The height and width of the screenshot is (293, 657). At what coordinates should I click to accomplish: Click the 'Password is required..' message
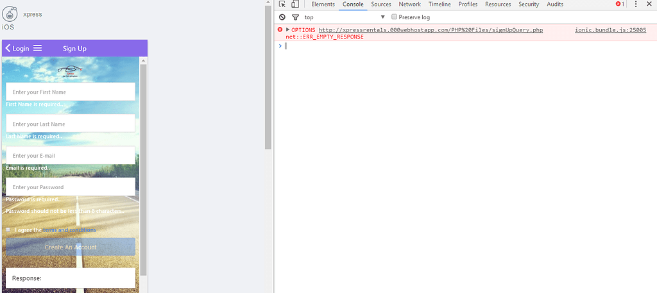pos(33,199)
